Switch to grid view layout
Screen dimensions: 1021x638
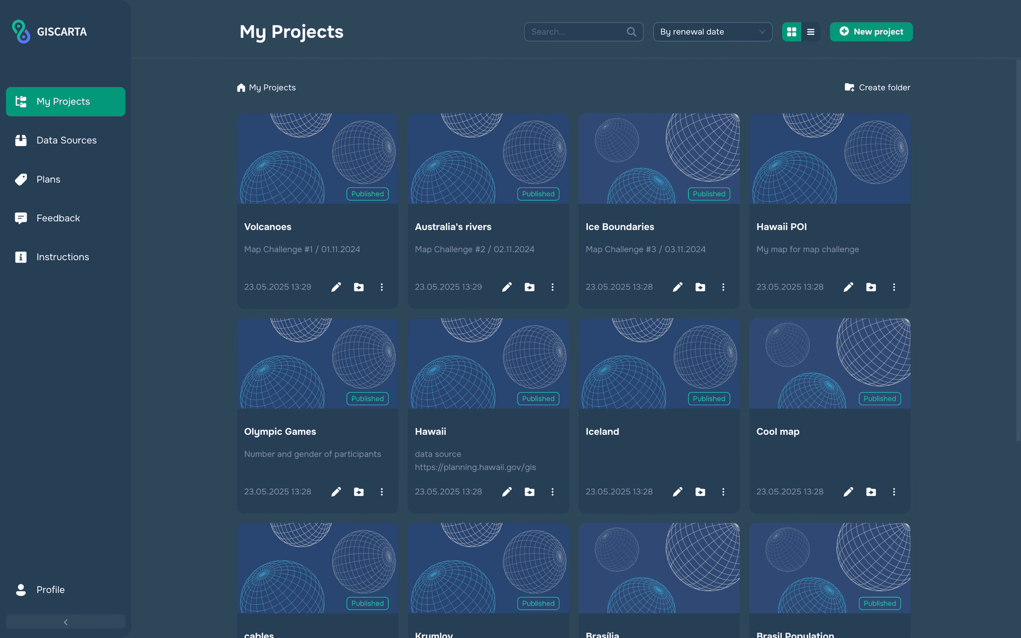[791, 32]
